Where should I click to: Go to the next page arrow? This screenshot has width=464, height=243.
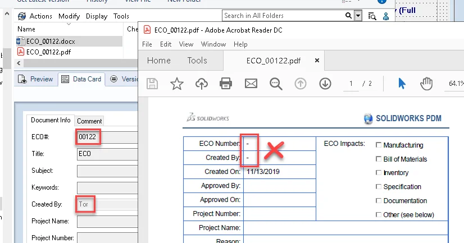tap(325, 84)
